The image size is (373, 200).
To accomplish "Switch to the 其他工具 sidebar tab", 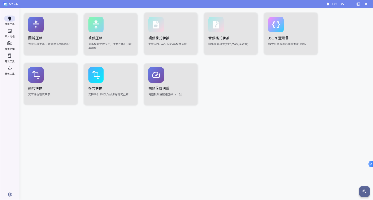I will tap(9, 71).
